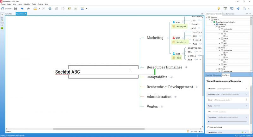Viewport: 253px width, 137px height.
Task: Open the Ordre de priorité selector
Action: [227, 94]
